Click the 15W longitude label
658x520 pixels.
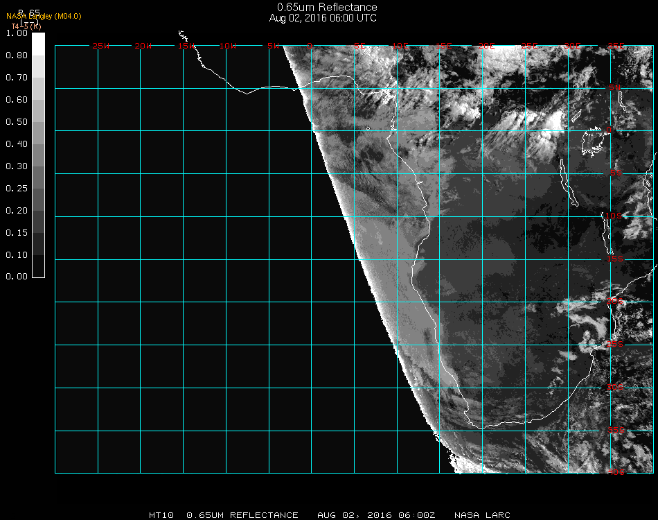point(186,46)
